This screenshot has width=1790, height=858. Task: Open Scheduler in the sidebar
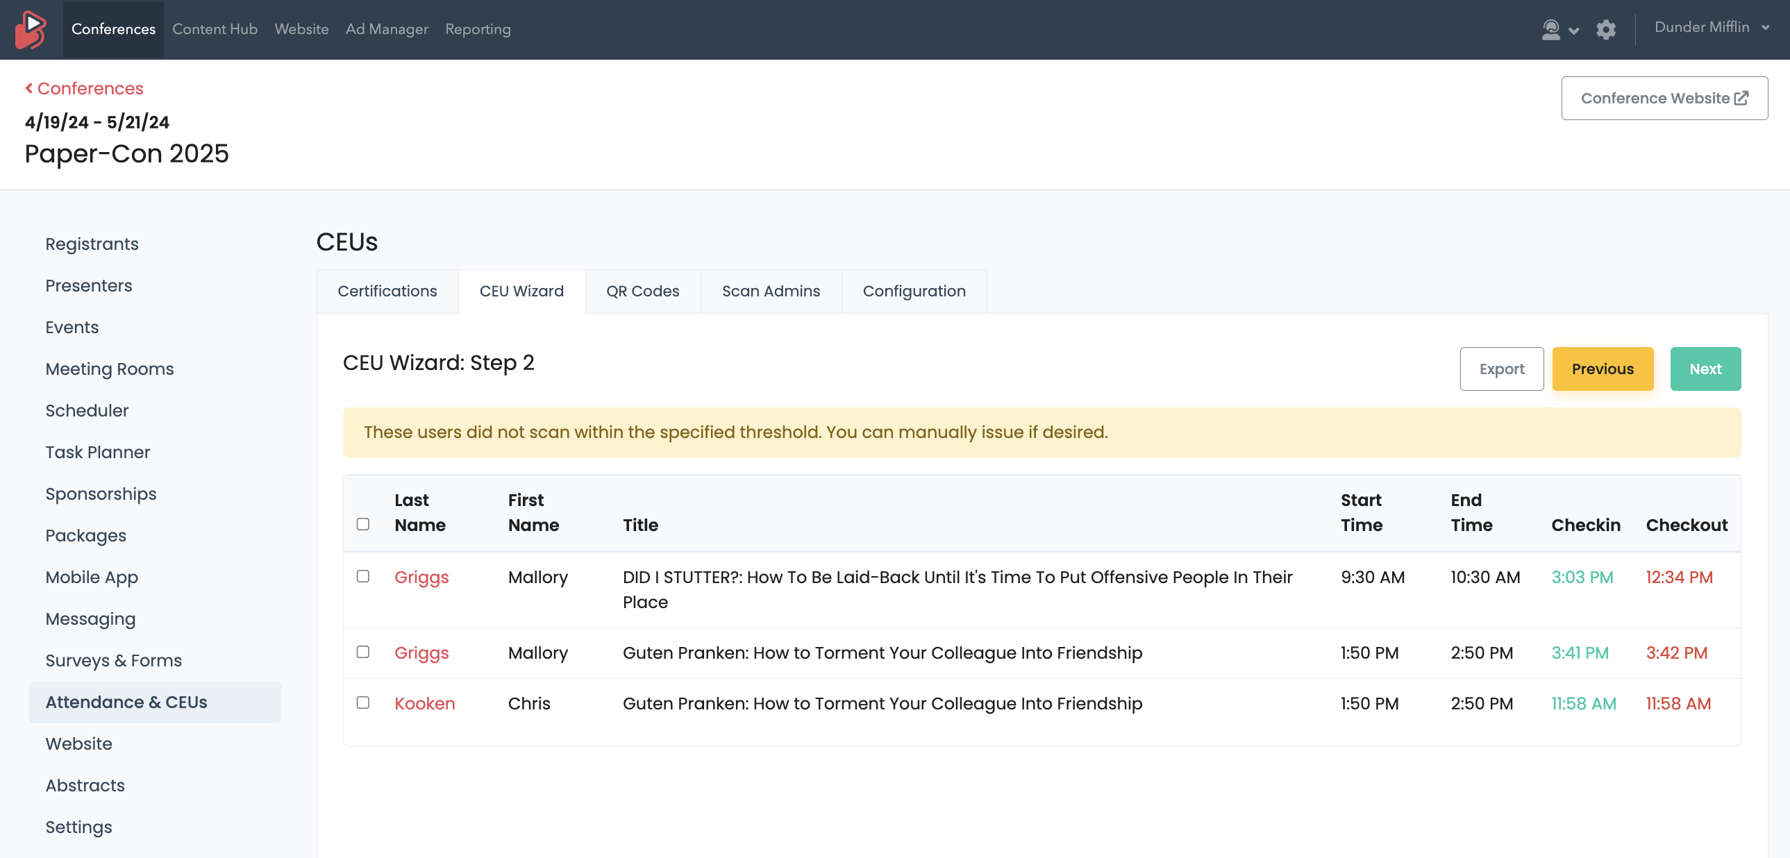86,410
